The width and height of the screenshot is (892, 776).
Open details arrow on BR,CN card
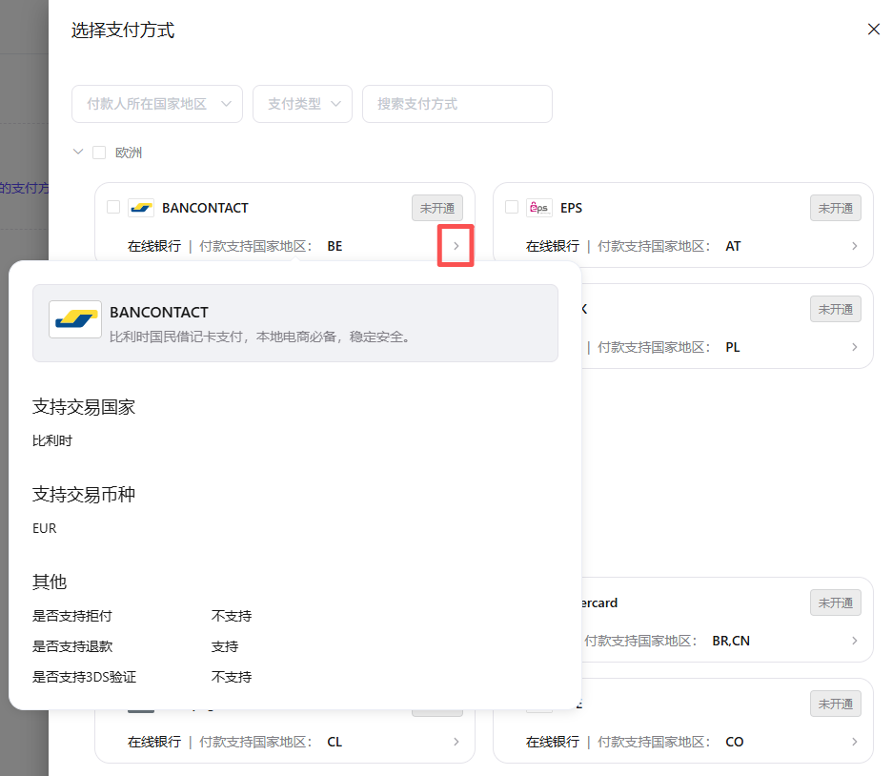(x=855, y=641)
